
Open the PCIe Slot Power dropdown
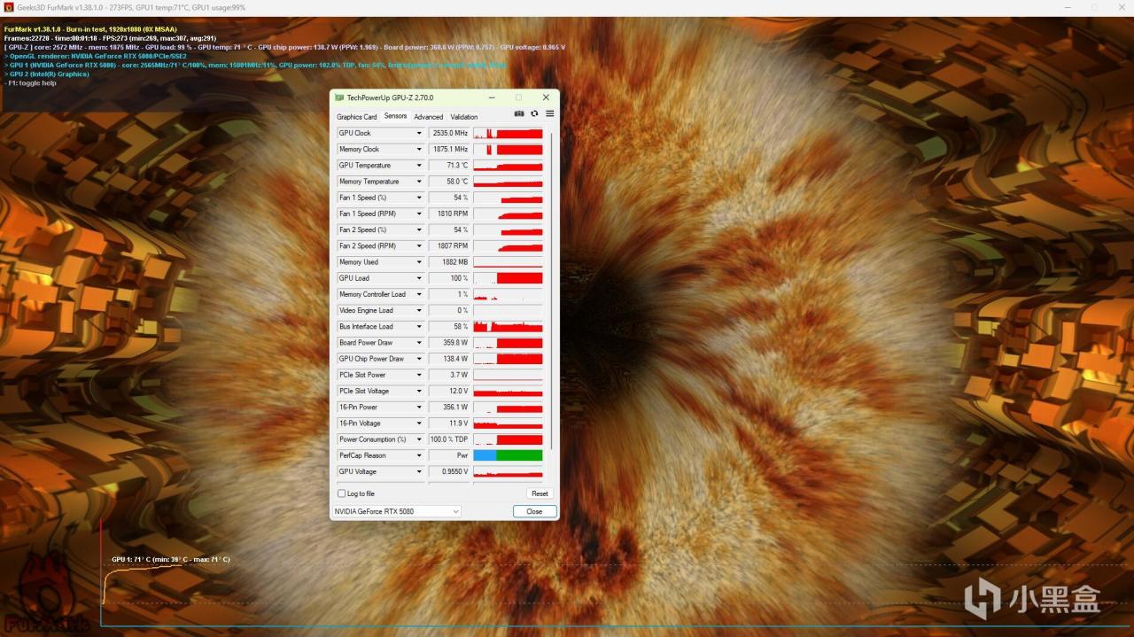(419, 375)
